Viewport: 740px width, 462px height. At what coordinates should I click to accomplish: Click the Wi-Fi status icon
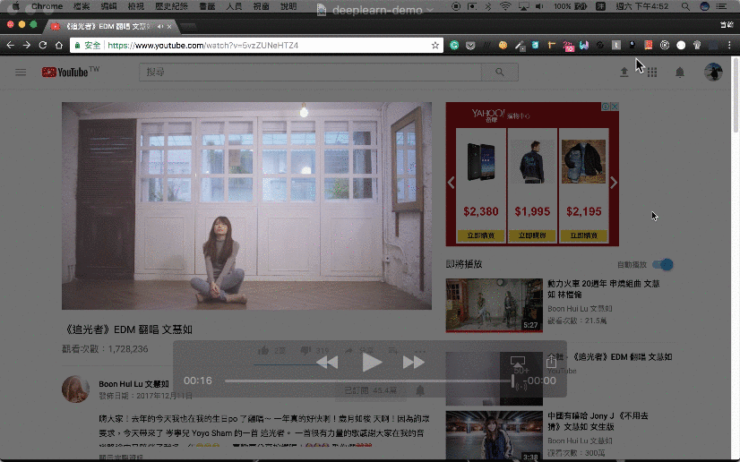(505, 6)
